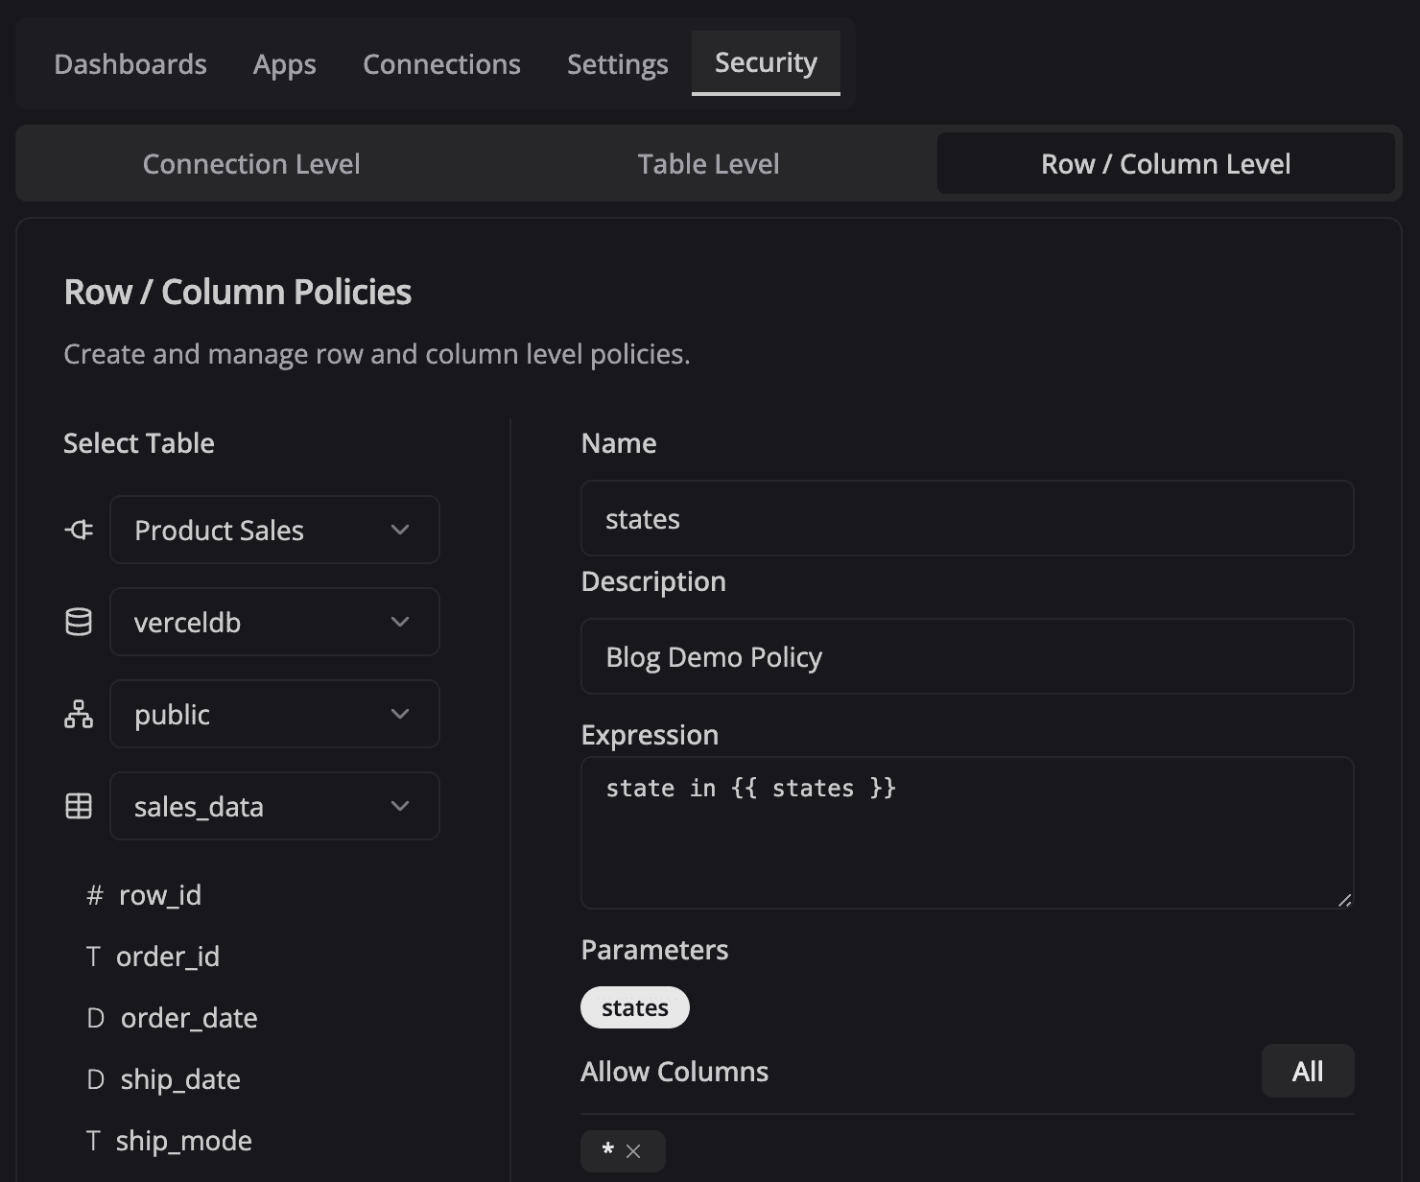Click into the Expression text area
Screen dimensions: 1420x1182
(967, 833)
